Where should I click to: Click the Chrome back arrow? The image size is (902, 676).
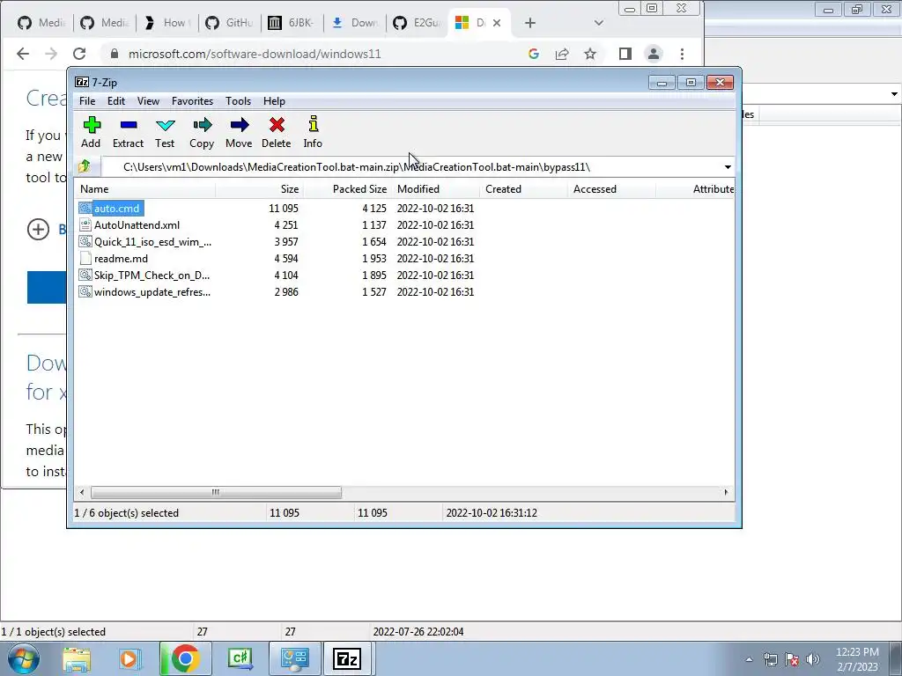[22, 54]
